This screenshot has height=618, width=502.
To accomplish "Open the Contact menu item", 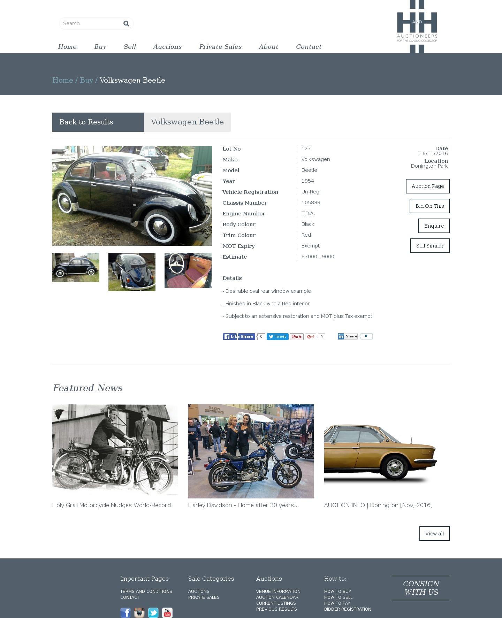I will [x=309, y=47].
